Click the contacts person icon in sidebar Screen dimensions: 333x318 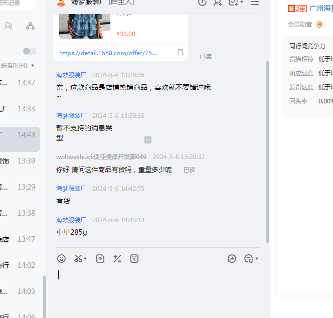[9, 26]
